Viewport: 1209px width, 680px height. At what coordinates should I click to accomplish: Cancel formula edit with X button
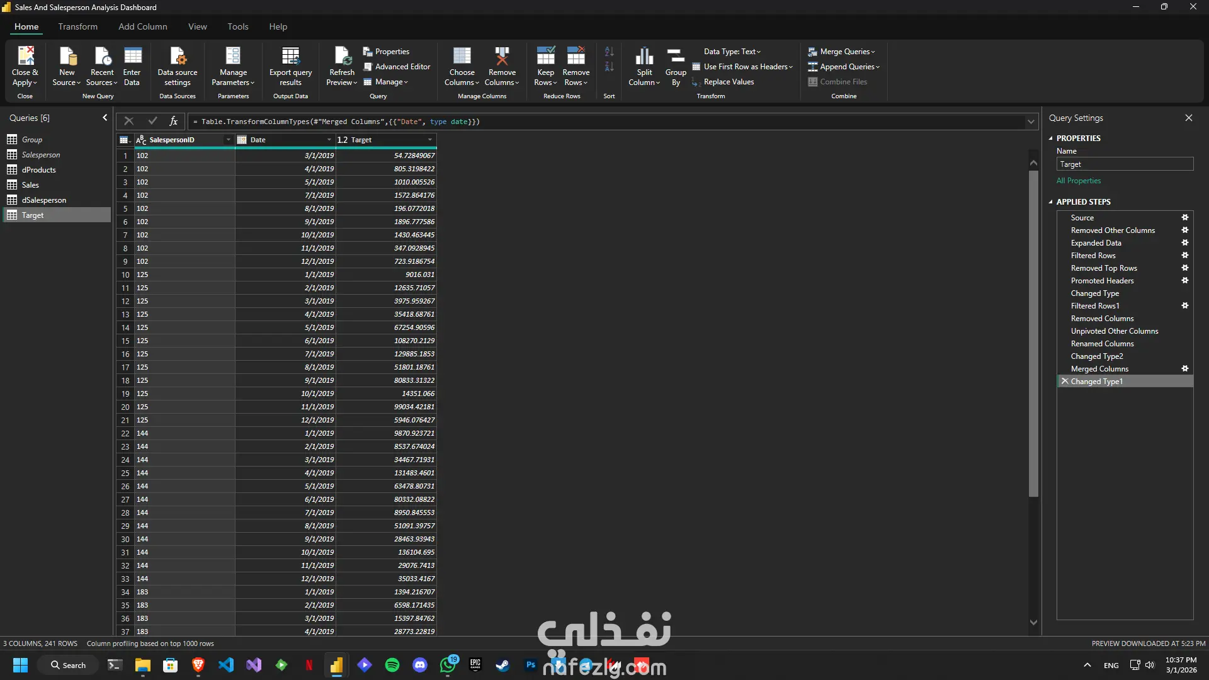(128, 121)
